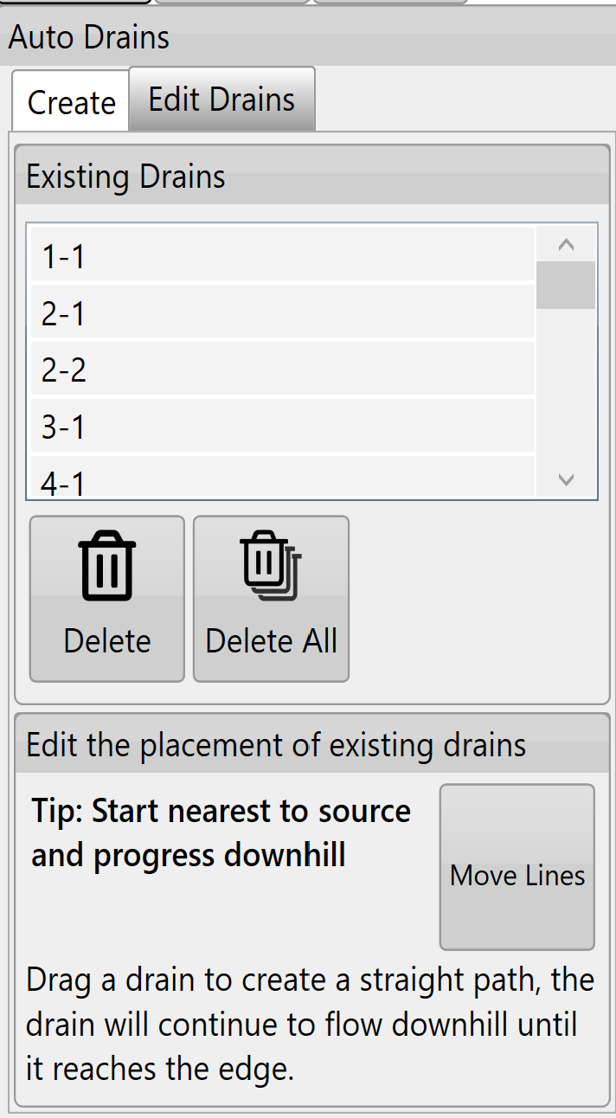Click the Delete All text label
This screenshot has width=616, height=1118.
[272, 641]
